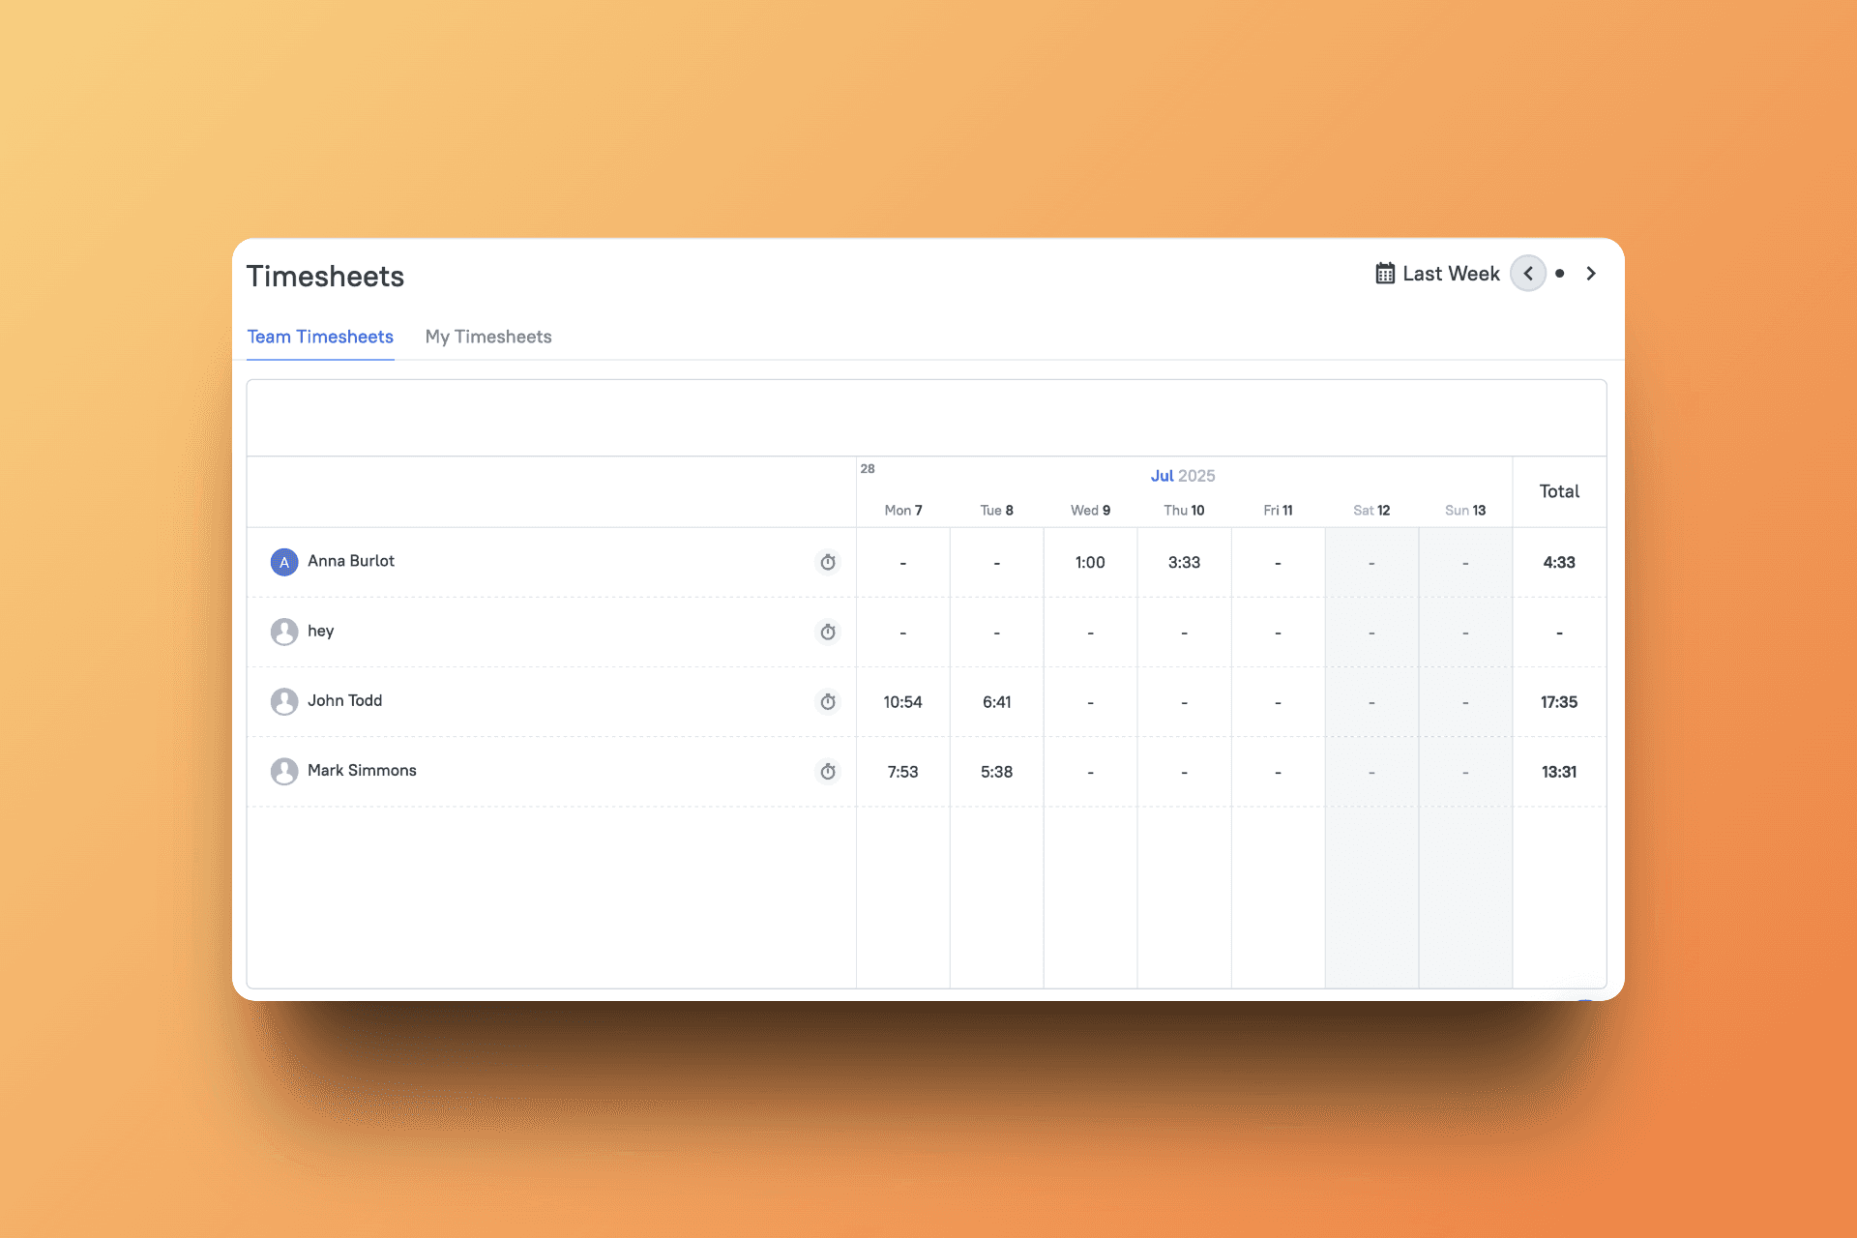Start the timer for John Todd
1857x1238 pixels.
point(828,701)
